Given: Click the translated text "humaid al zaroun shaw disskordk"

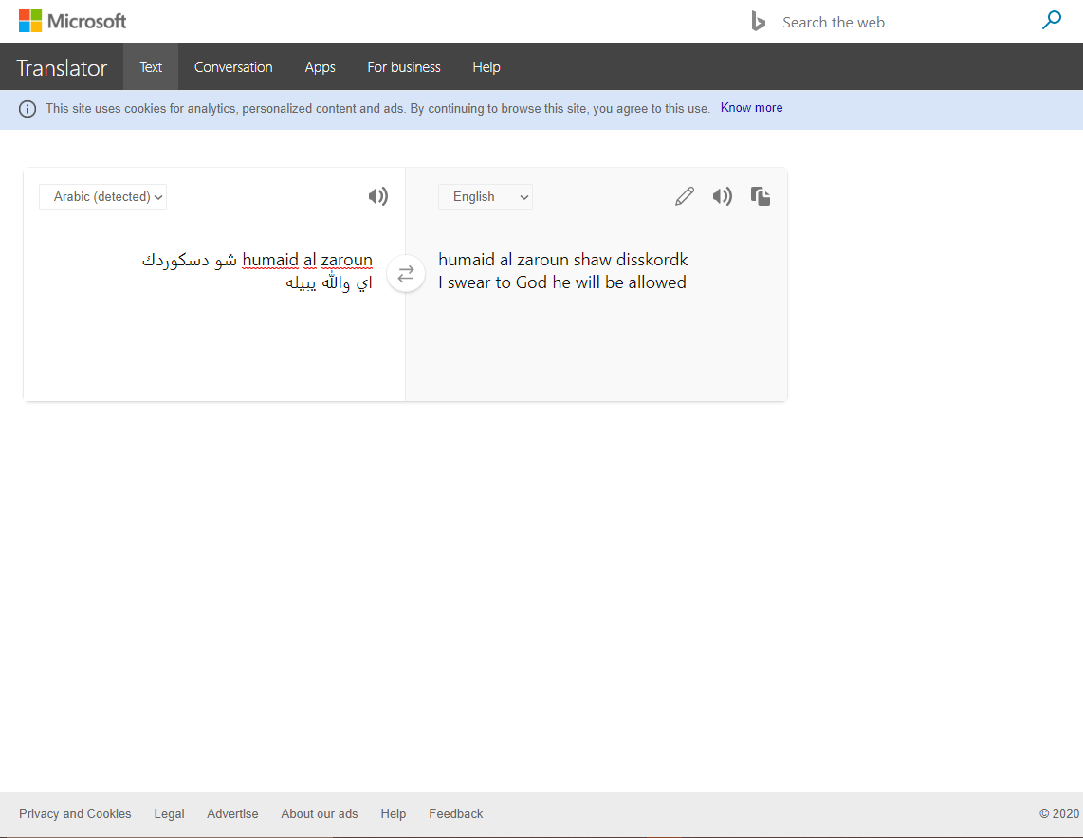Looking at the screenshot, I should (563, 260).
